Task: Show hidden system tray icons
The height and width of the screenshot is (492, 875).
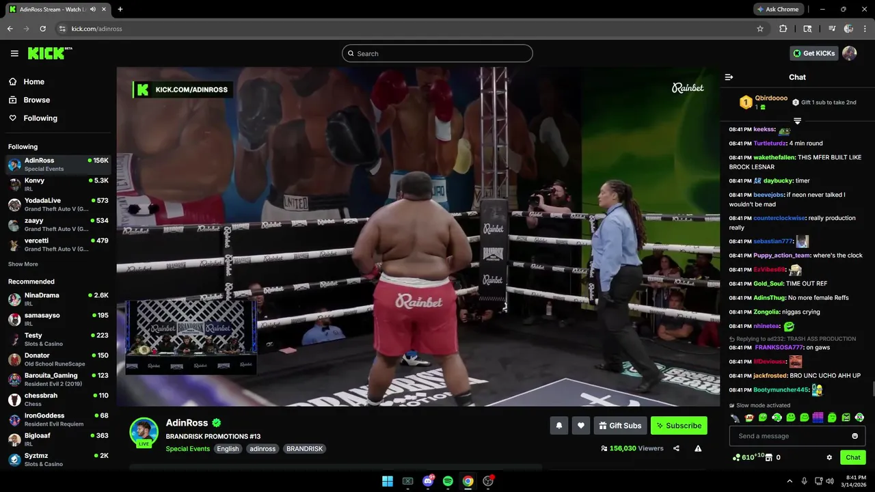Action: [790, 481]
